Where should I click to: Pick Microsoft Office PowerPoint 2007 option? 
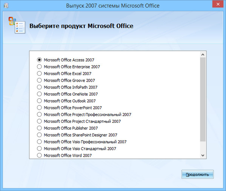(x=39, y=107)
